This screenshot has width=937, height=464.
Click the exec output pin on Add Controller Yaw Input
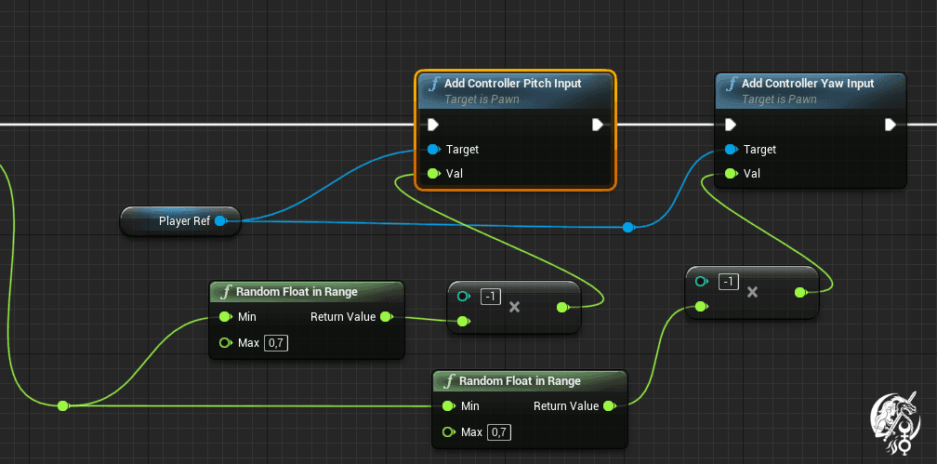(x=891, y=125)
